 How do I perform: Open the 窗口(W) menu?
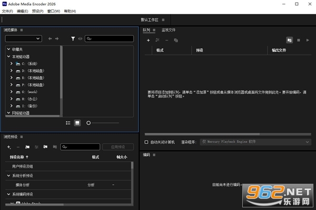point(54,11)
